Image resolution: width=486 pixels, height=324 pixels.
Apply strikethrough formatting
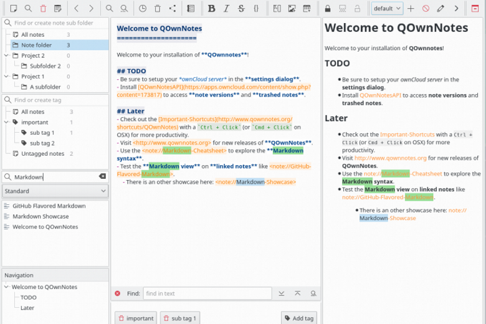pos(241,8)
